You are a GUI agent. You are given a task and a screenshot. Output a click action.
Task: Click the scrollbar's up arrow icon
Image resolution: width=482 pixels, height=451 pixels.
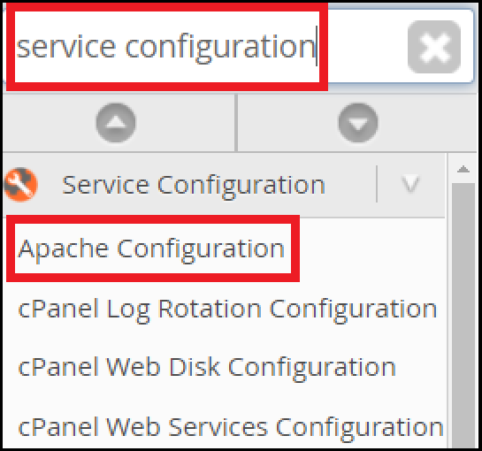click(463, 169)
